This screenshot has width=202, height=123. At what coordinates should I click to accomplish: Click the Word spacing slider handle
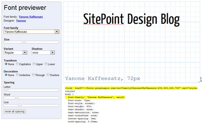click(17, 98)
